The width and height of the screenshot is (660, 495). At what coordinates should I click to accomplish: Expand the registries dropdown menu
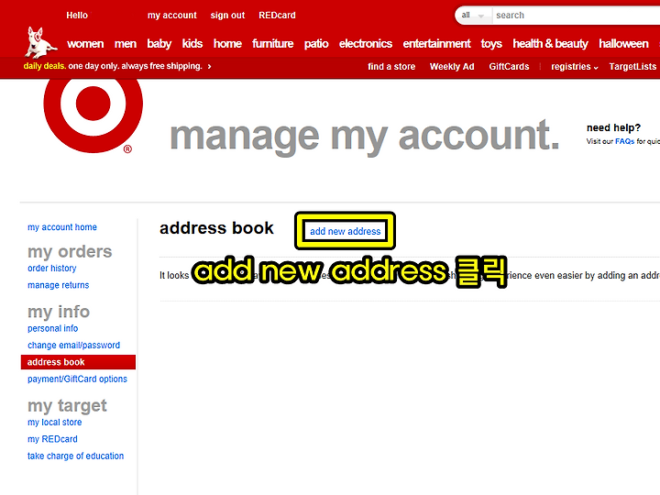tap(575, 67)
